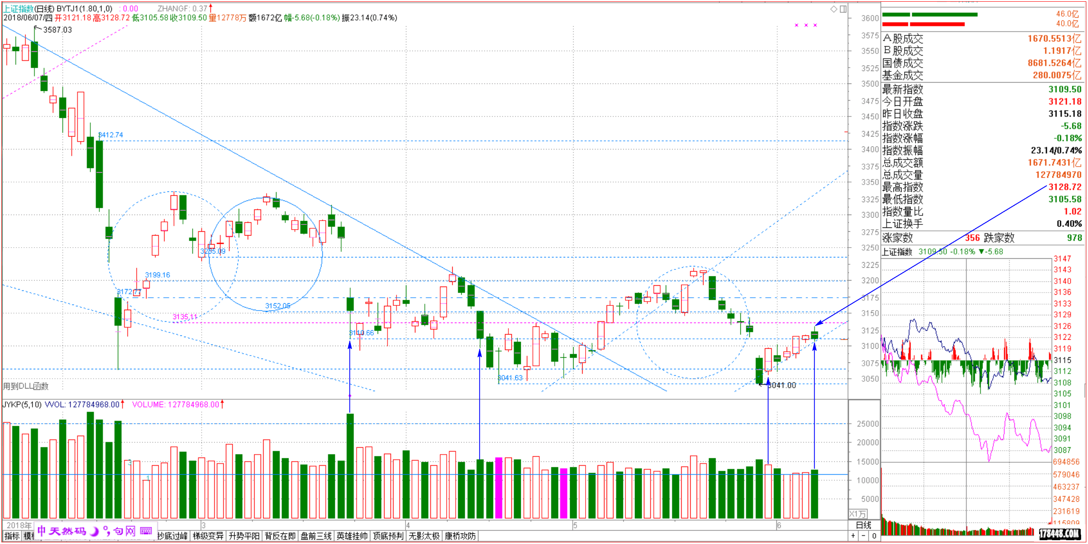The image size is (1088, 544).
Task: Click the intraday 上证指数 3109.50 header line
Action: point(942,252)
